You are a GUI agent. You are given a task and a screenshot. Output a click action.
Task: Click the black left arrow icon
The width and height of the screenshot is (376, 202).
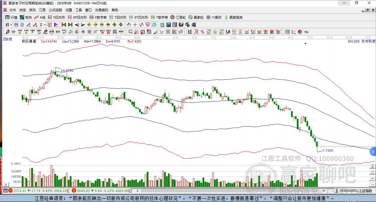tap(76, 25)
